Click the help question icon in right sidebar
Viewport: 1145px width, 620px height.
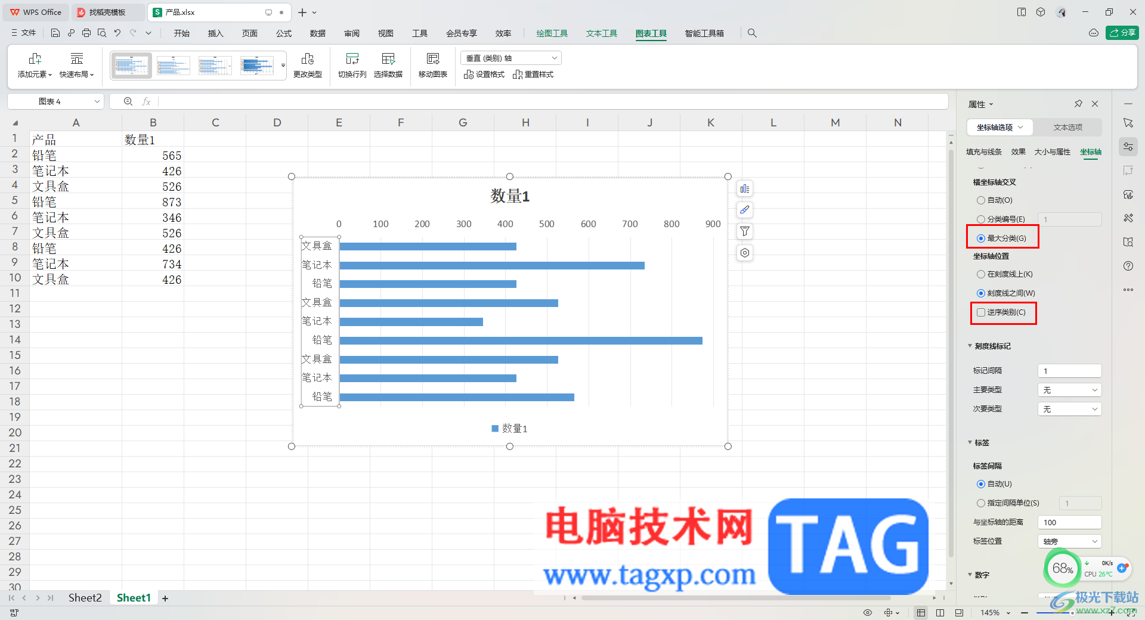1128,266
